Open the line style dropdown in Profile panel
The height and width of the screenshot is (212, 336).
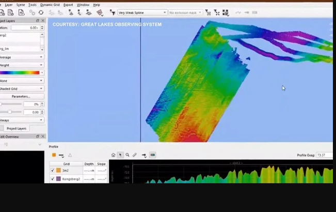pyautogui.click(x=61, y=155)
